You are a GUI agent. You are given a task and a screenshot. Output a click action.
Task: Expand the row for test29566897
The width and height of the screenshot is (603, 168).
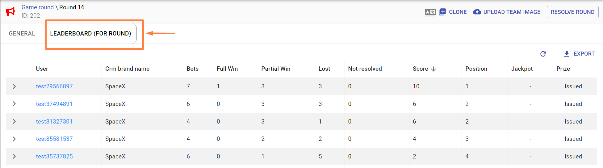point(14,86)
